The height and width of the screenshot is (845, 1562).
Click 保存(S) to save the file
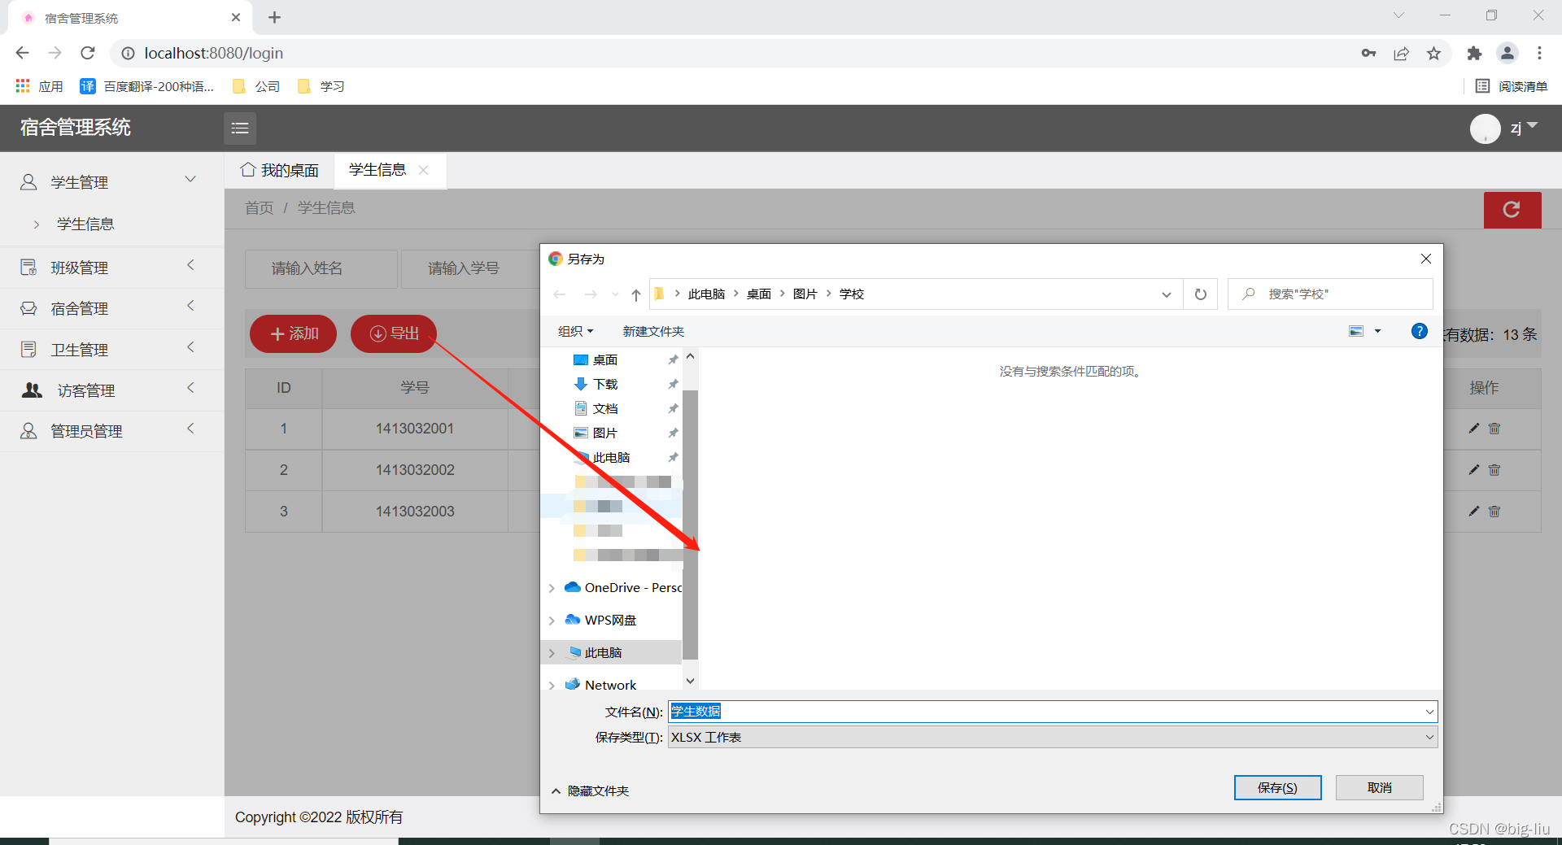(x=1277, y=787)
